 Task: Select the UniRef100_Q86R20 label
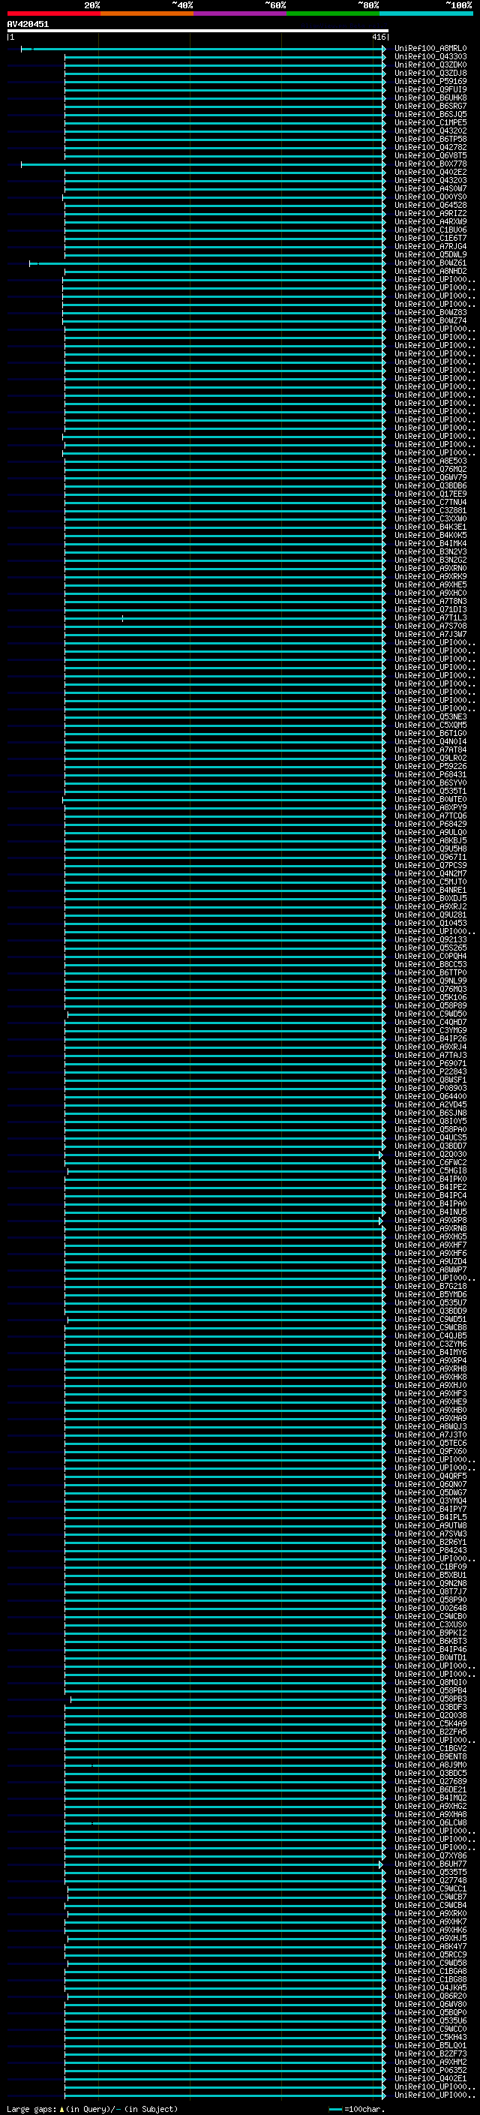pos(430,1996)
